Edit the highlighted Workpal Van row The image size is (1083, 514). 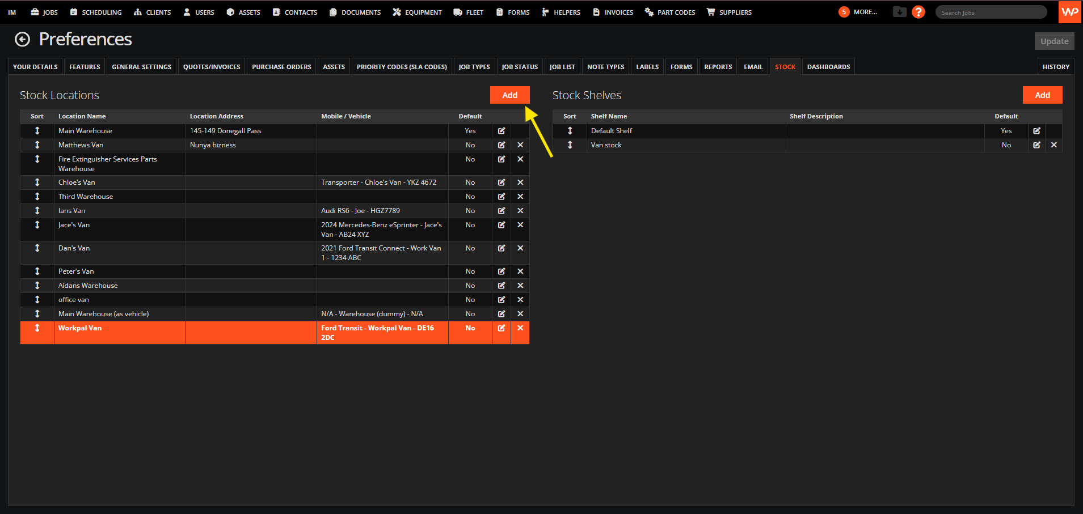(502, 328)
